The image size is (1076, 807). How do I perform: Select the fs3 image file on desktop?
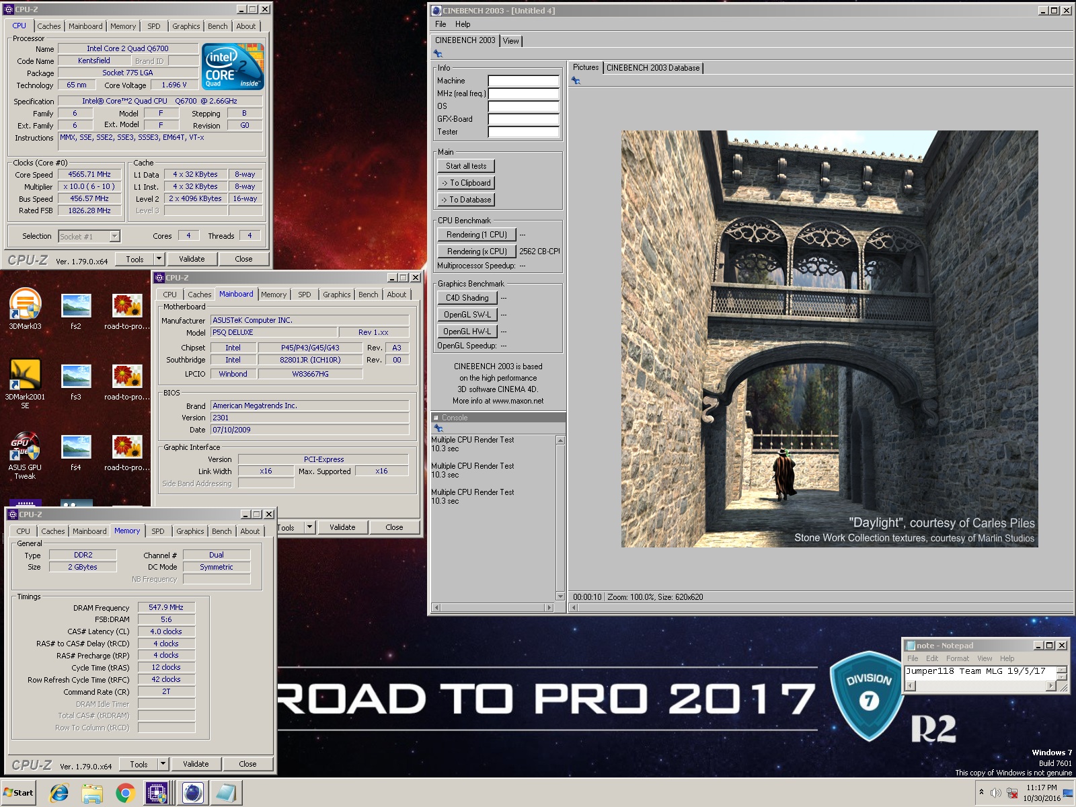tap(76, 382)
